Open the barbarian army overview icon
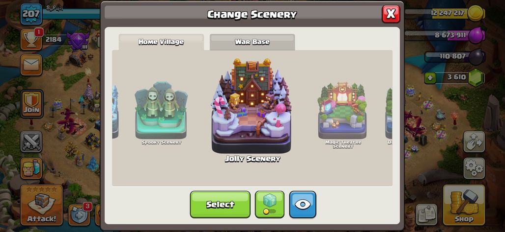The width and height of the screenshot is (505, 232). [31, 168]
